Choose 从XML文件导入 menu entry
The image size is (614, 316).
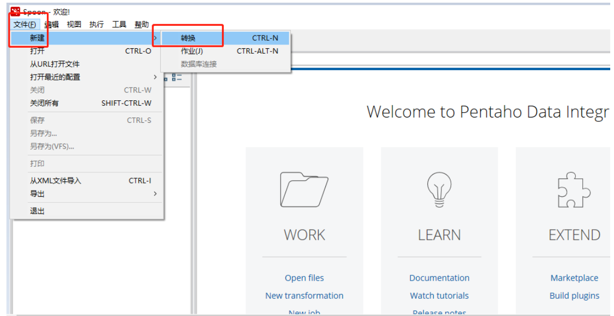click(x=86, y=181)
